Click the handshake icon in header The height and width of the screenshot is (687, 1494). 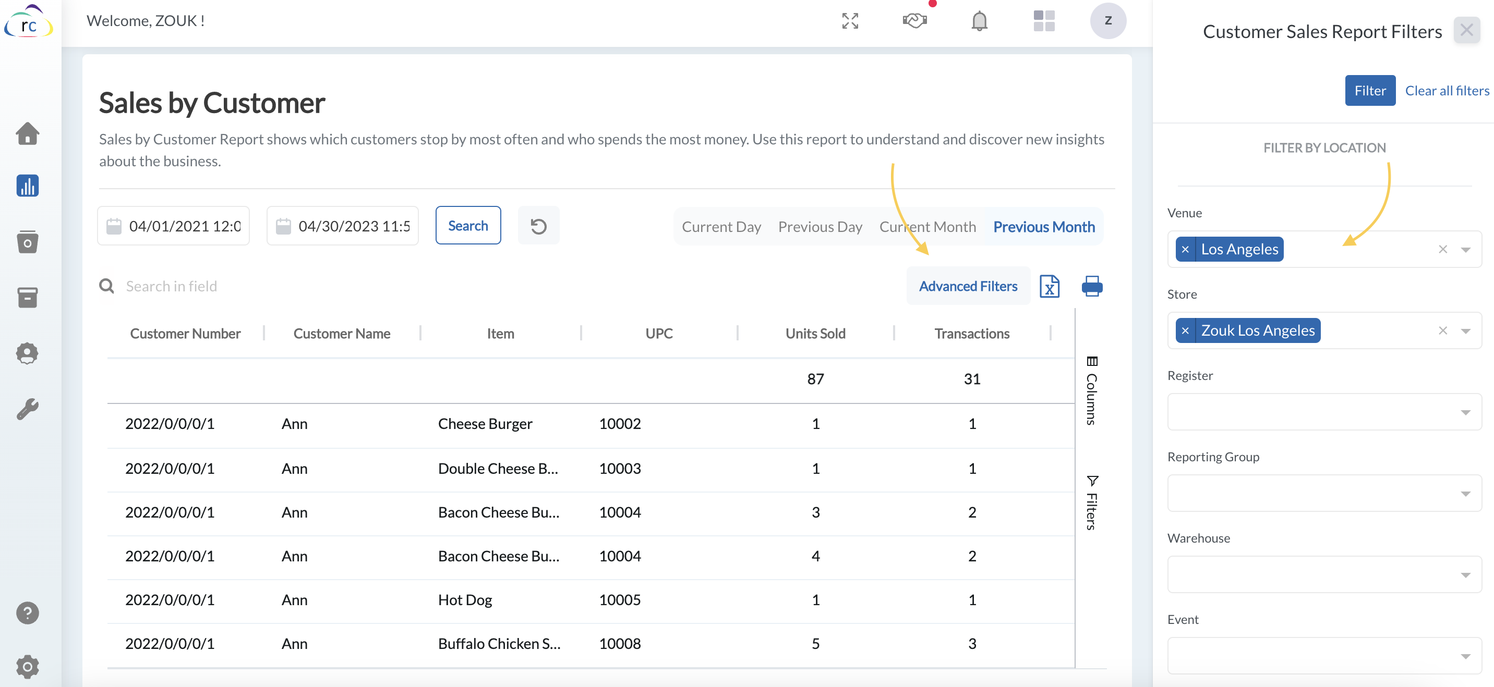(914, 21)
